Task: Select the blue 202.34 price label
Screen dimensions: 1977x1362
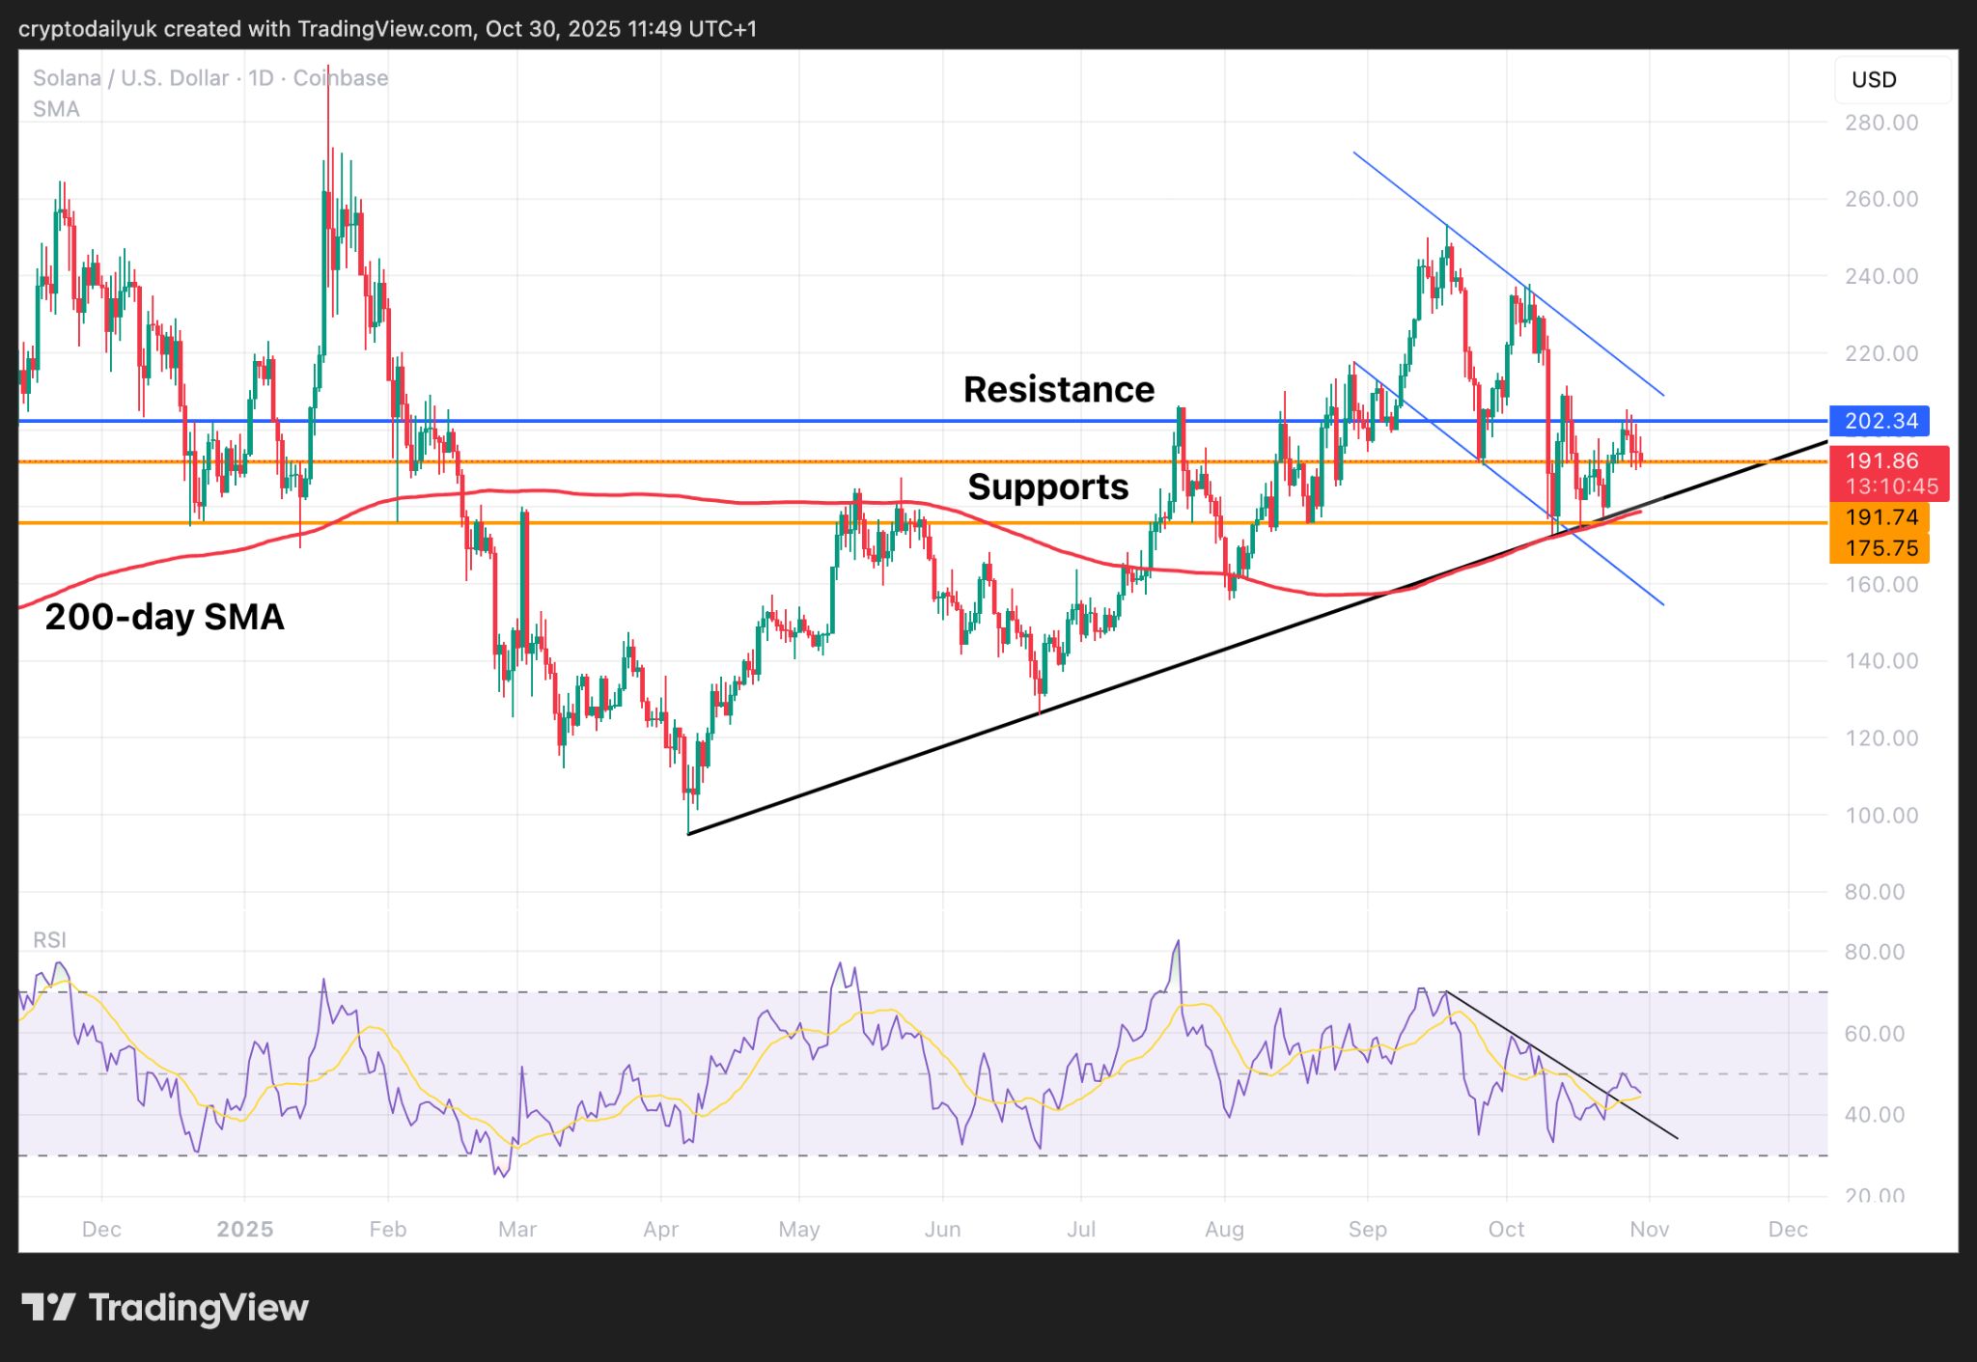Action: 1880,421
